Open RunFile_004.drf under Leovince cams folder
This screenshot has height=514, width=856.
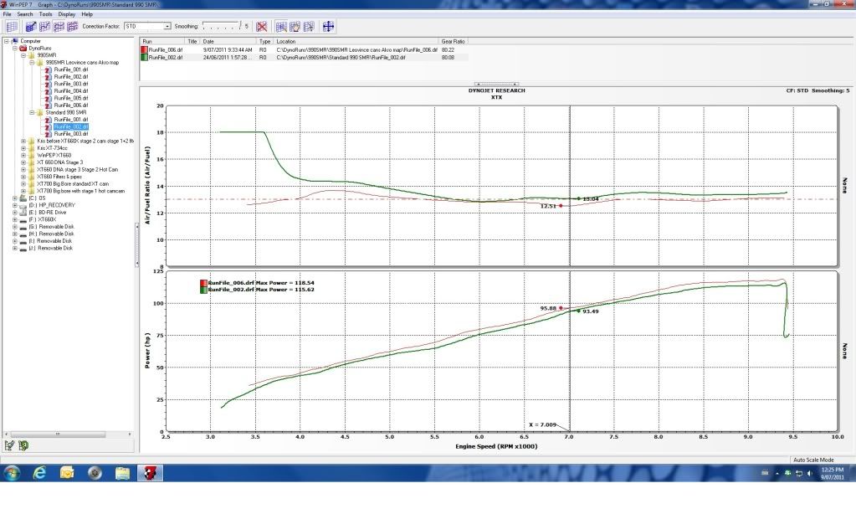pyautogui.click(x=71, y=90)
